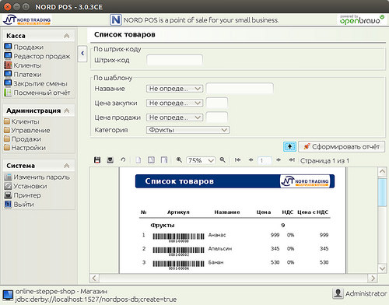Viewport: 389px width, 305px height.
Task: Click the Страница 1 из 1 label
Action: [x=324, y=161]
